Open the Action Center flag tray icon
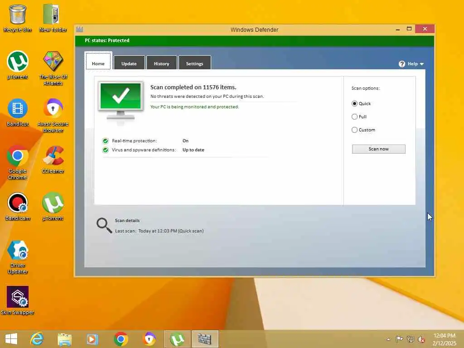Screen dimensions: 464x348 pyautogui.click(x=399, y=339)
